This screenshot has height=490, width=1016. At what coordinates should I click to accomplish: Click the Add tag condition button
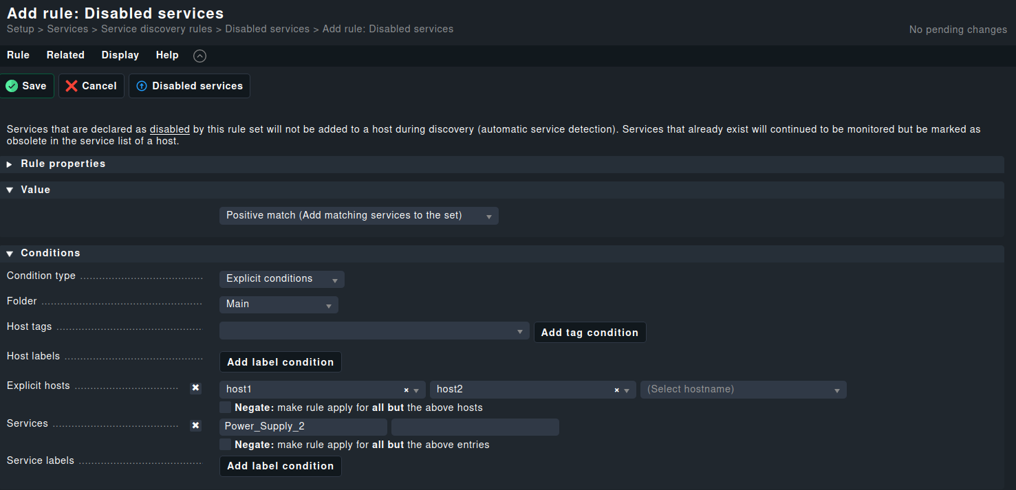point(590,333)
